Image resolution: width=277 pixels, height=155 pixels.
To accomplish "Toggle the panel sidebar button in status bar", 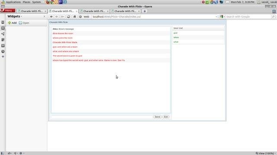I will coord(3,153).
